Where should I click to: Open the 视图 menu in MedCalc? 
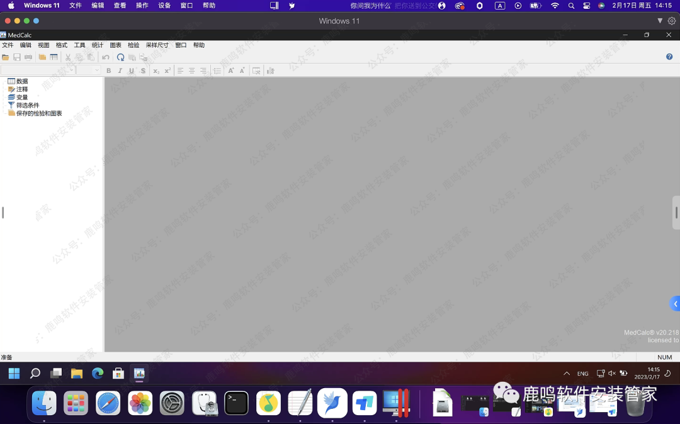[43, 45]
